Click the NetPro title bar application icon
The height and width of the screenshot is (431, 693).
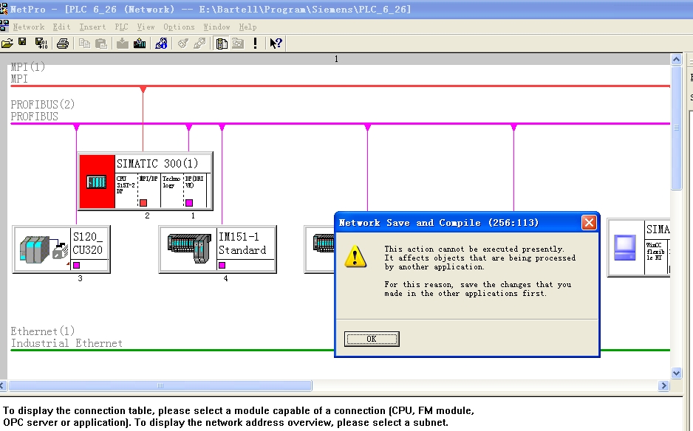click(x=4, y=9)
